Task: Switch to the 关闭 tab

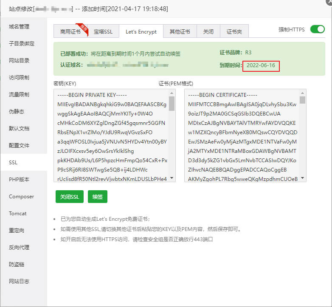Action: click(208, 32)
